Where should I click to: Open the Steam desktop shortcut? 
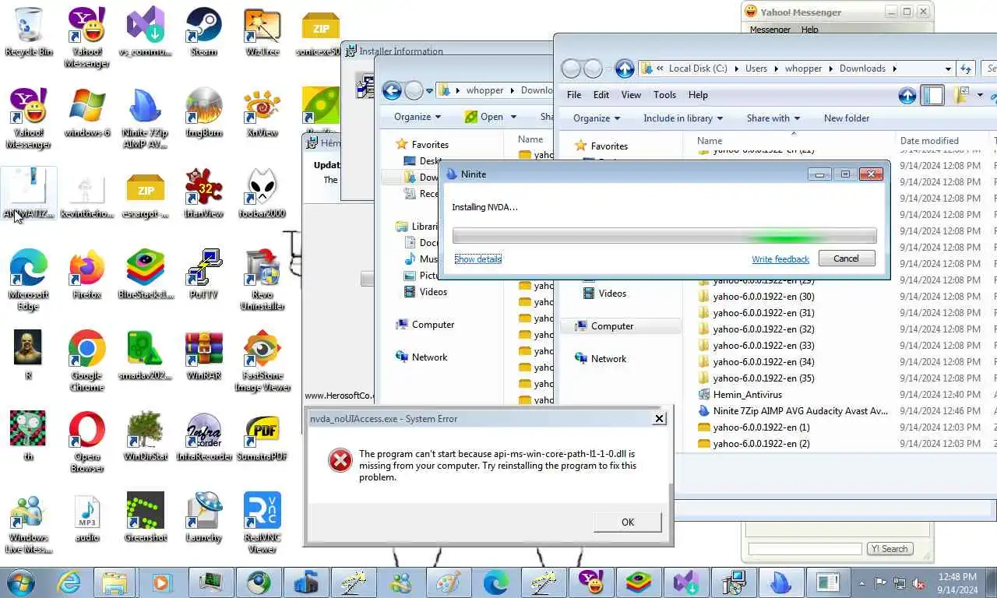point(203,31)
